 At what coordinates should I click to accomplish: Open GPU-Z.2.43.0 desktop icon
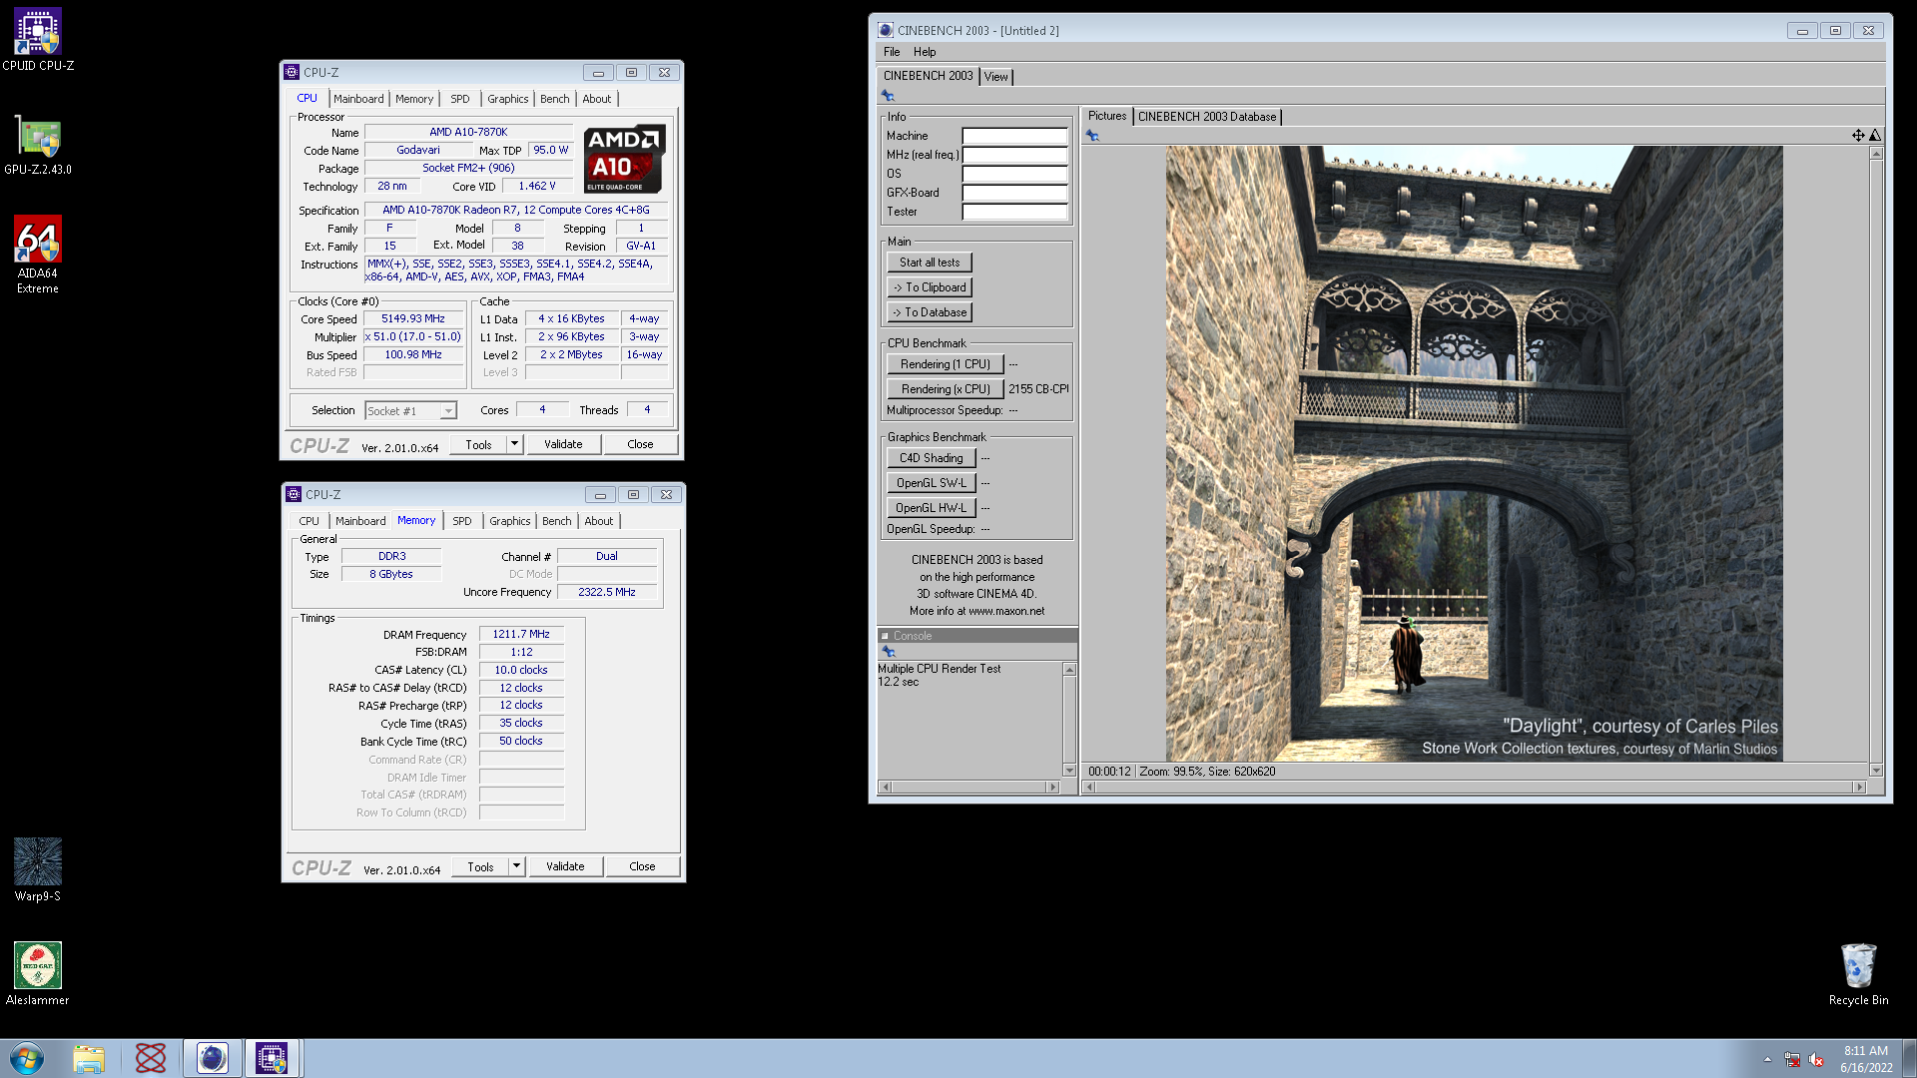[38, 146]
